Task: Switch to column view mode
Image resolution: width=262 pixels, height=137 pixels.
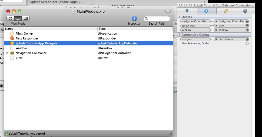Action: [x=26, y=18]
